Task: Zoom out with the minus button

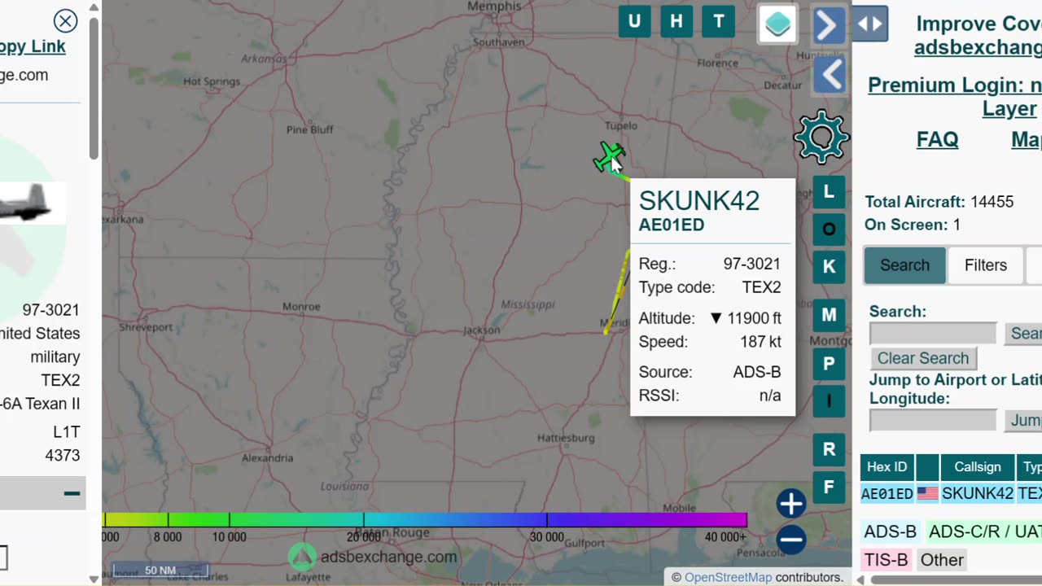Action: (790, 540)
